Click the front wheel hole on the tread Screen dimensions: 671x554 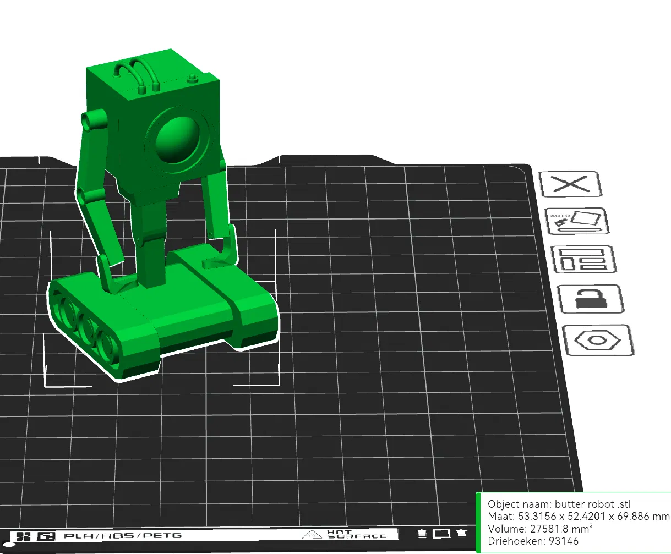coord(109,345)
